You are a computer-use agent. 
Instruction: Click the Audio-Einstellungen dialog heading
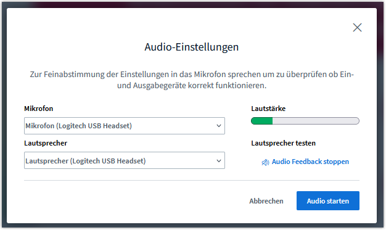tap(192, 47)
